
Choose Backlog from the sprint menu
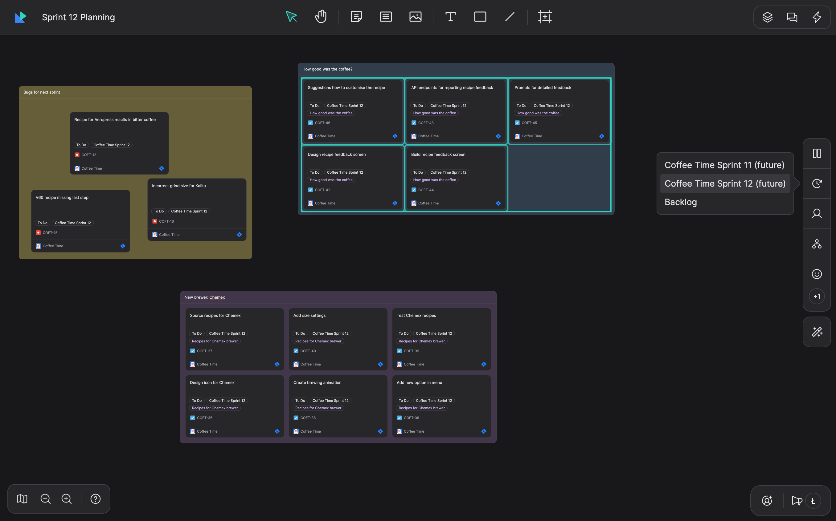click(680, 202)
